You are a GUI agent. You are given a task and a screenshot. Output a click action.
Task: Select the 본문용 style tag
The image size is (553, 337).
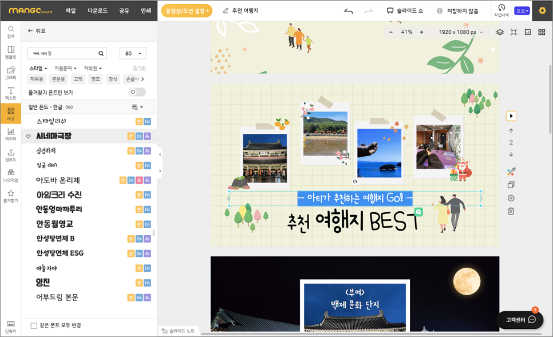[58, 79]
